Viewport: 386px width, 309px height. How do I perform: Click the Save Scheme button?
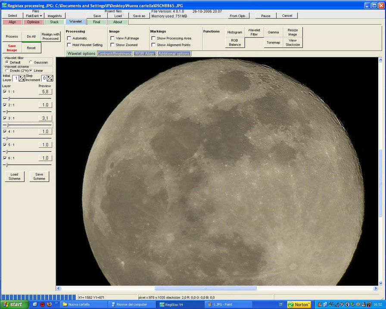pos(39,176)
